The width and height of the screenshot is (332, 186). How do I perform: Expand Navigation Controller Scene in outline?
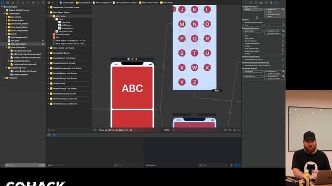[48, 7]
